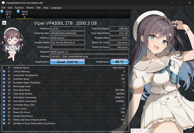This screenshot has height=133, width=194.
Task: Open the Help menu
Action: [x=46, y=8]
